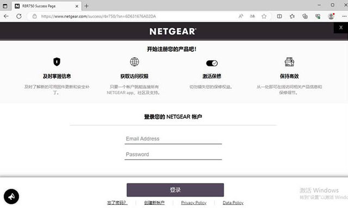Viewport: 348px width, 208px height.
Task: Click the printer icon above 保持高效
Action: pos(289,62)
